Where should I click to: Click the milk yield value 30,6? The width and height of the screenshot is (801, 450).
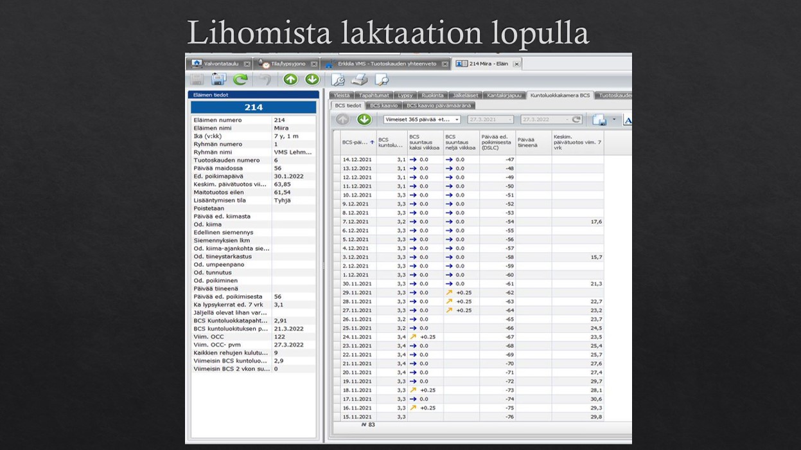click(595, 399)
